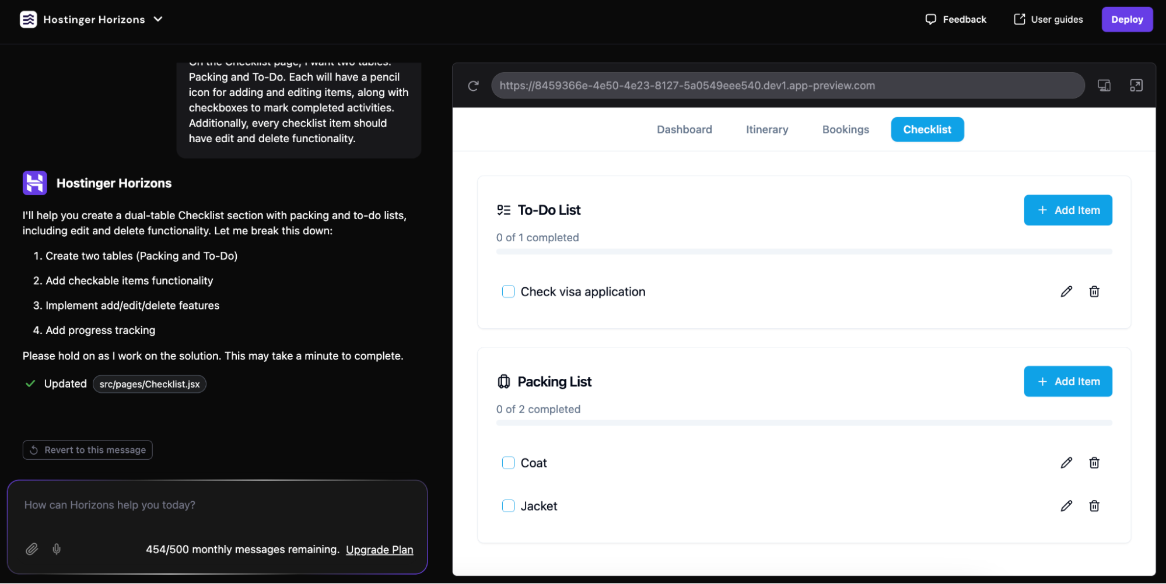Delete the Coat packing item
The image size is (1166, 584).
[x=1094, y=462]
